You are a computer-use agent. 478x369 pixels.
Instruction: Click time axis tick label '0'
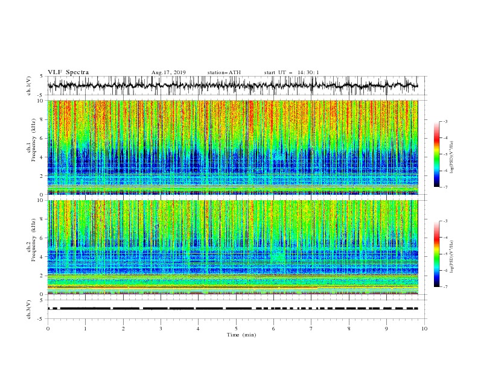(x=48, y=329)
